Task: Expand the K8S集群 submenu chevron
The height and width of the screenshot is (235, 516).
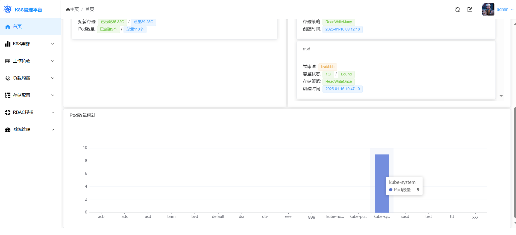Action: click(x=53, y=44)
